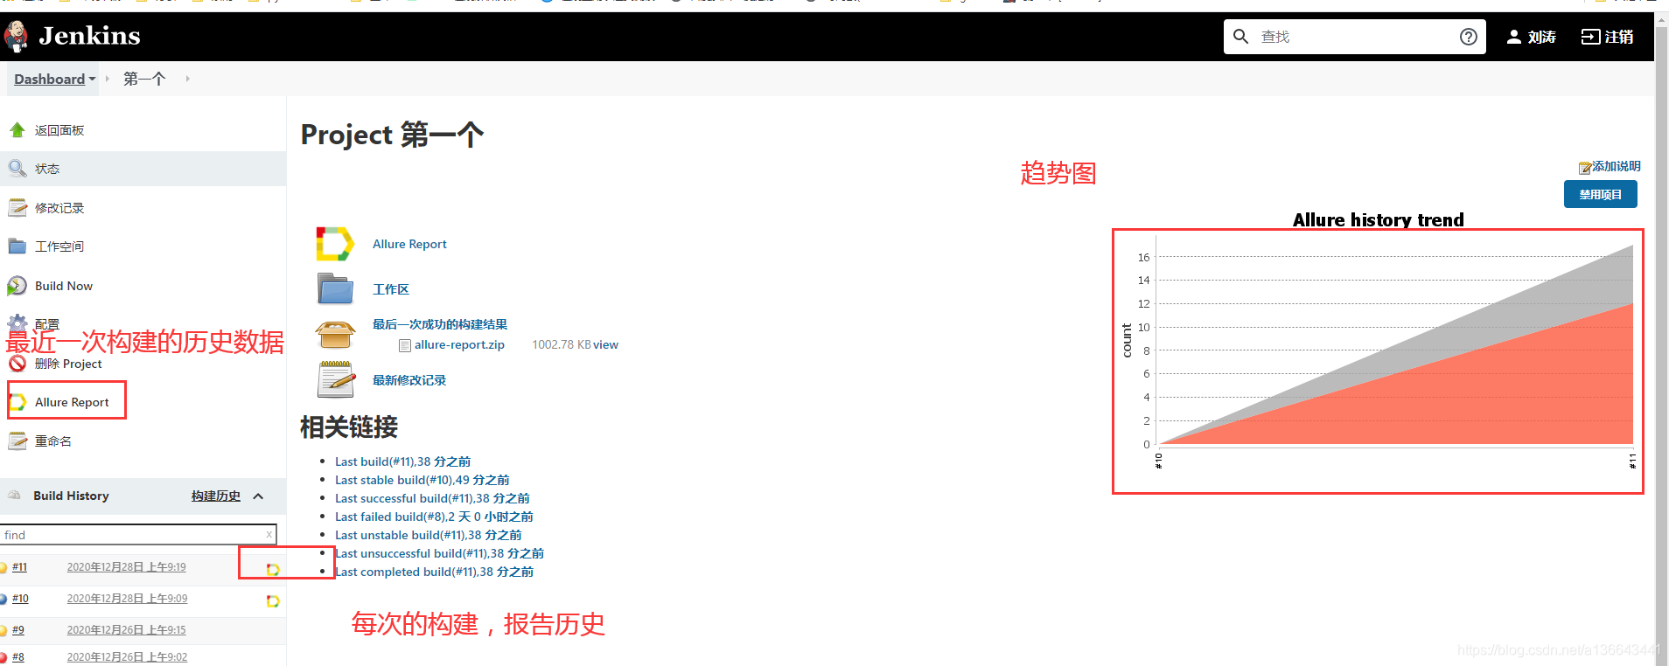Open 返回面板 menu item

[x=59, y=130]
